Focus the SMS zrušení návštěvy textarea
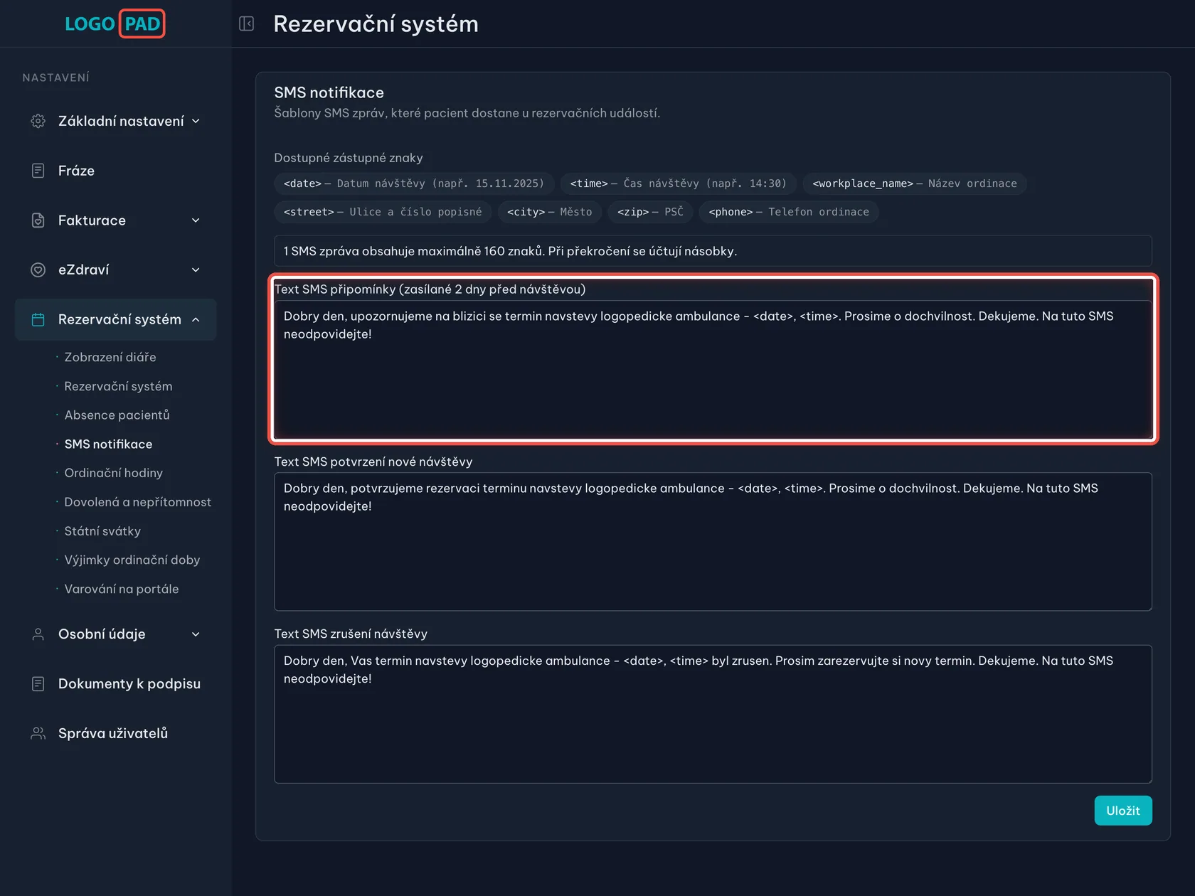This screenshot has width=1195, height=896. 713,714
